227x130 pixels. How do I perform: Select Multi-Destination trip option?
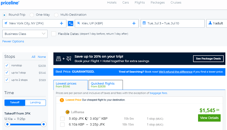[x=56, y=15]
